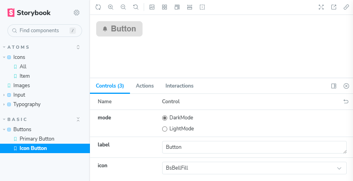Select the LightMode radio option
This screenshot has width=353, height=181.
(x=165, y=129)
